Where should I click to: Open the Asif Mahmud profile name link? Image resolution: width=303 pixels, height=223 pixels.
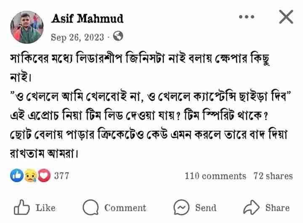coord(87,18)
